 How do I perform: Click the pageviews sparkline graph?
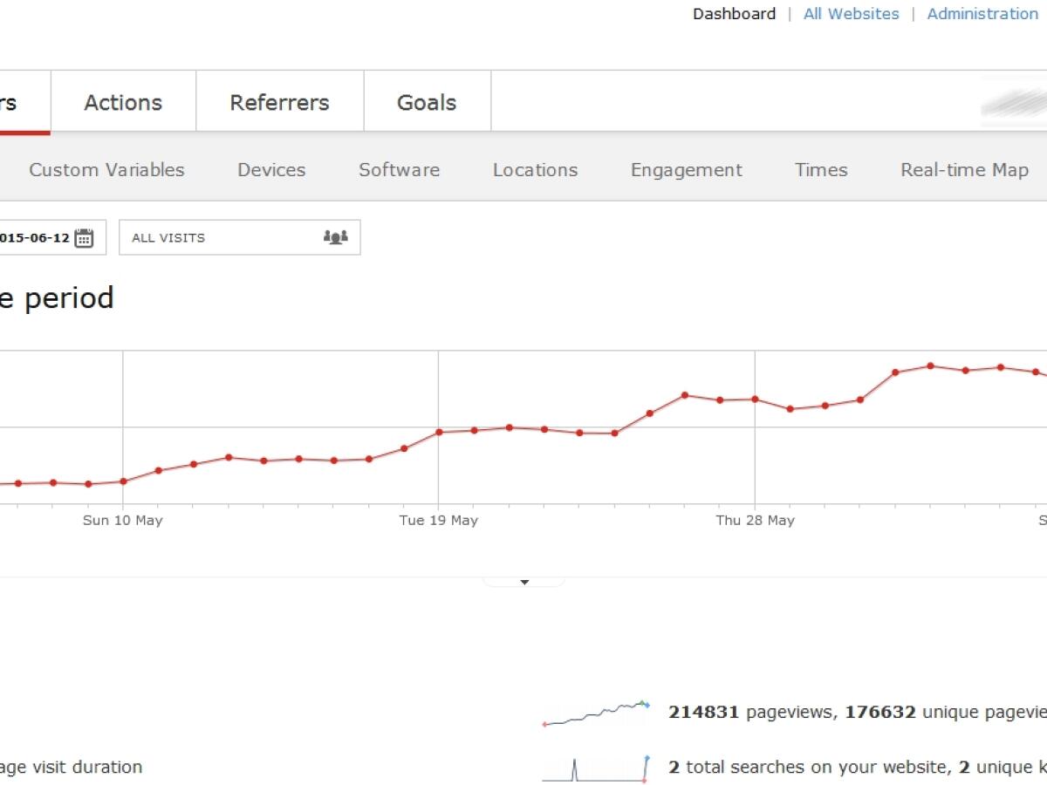(x=596, y=713)
